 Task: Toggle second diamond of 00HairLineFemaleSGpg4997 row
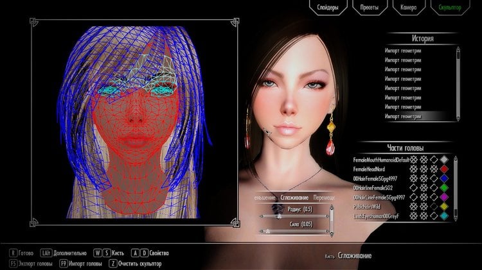point(424,197)
